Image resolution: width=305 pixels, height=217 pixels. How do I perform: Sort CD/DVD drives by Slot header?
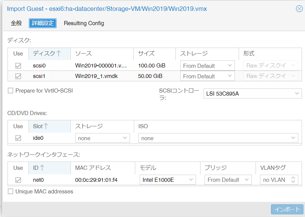click(49, 127)
